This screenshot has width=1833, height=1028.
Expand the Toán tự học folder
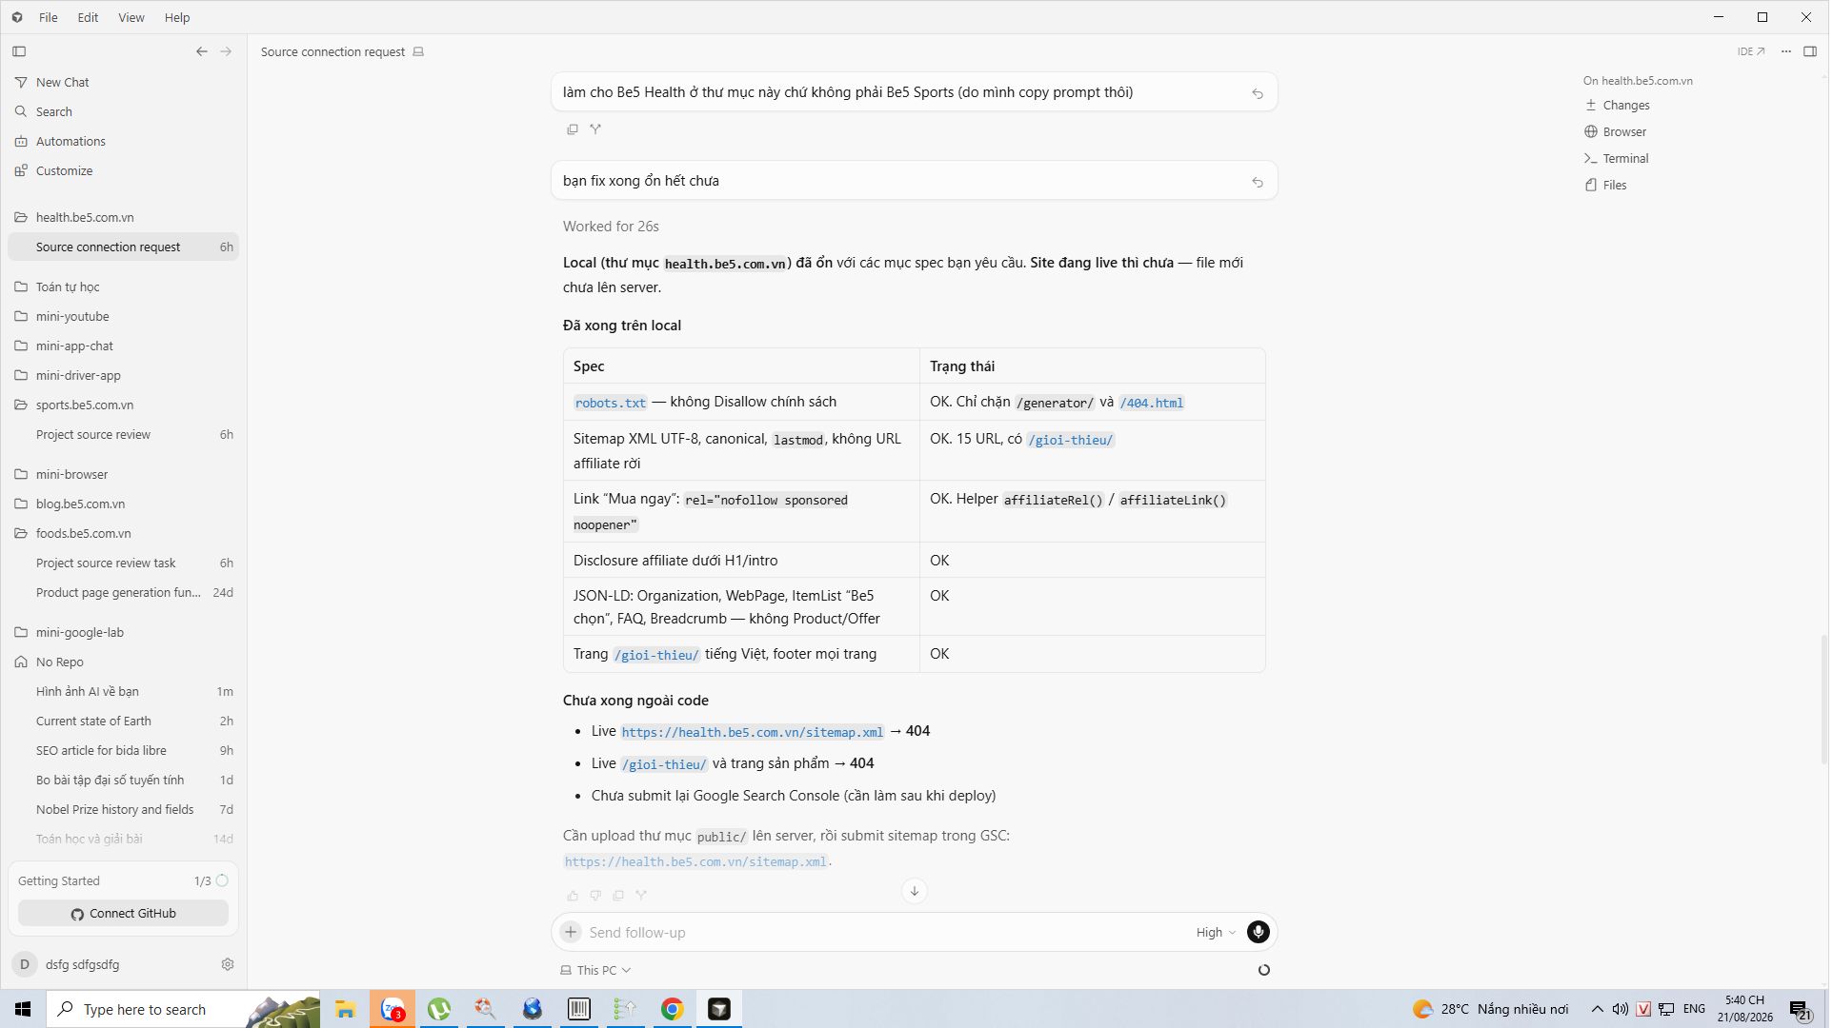(123, 287)
